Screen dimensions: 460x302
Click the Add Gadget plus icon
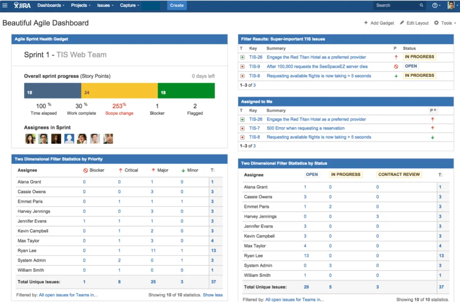366,23
